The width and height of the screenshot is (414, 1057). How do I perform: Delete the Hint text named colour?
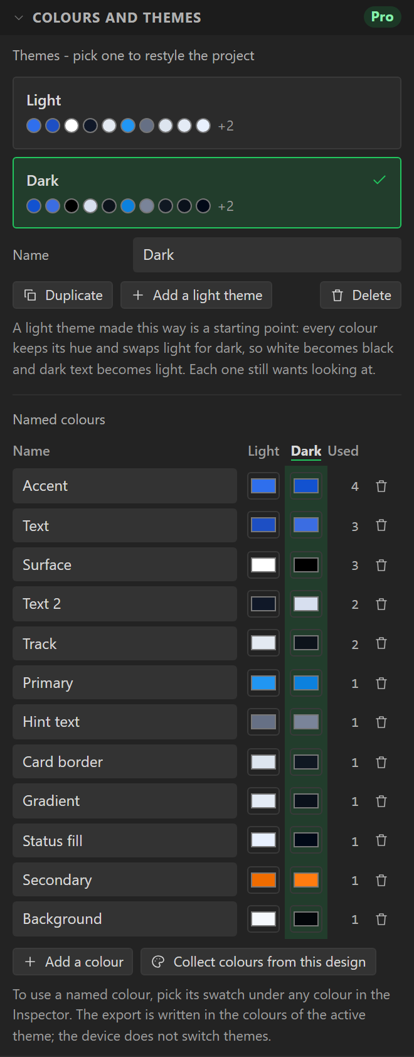click(x=381, y=722)
